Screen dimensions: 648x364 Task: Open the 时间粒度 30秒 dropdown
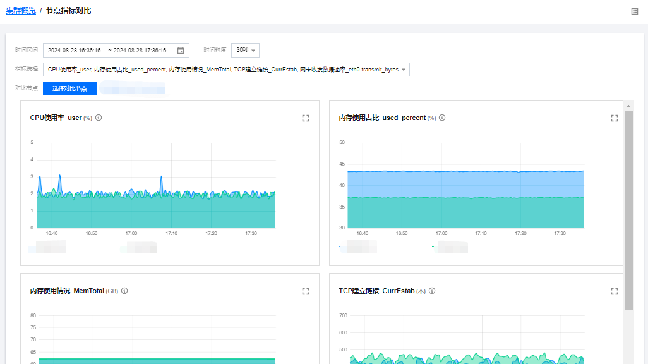point(245,51)
